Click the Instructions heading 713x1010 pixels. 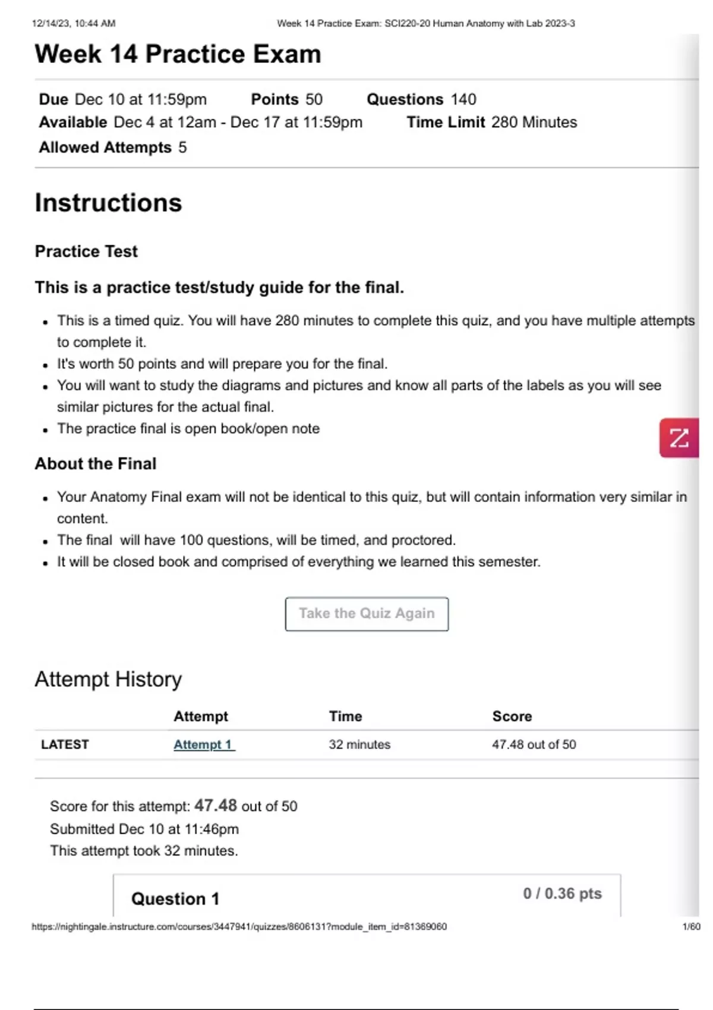[108, 203]
